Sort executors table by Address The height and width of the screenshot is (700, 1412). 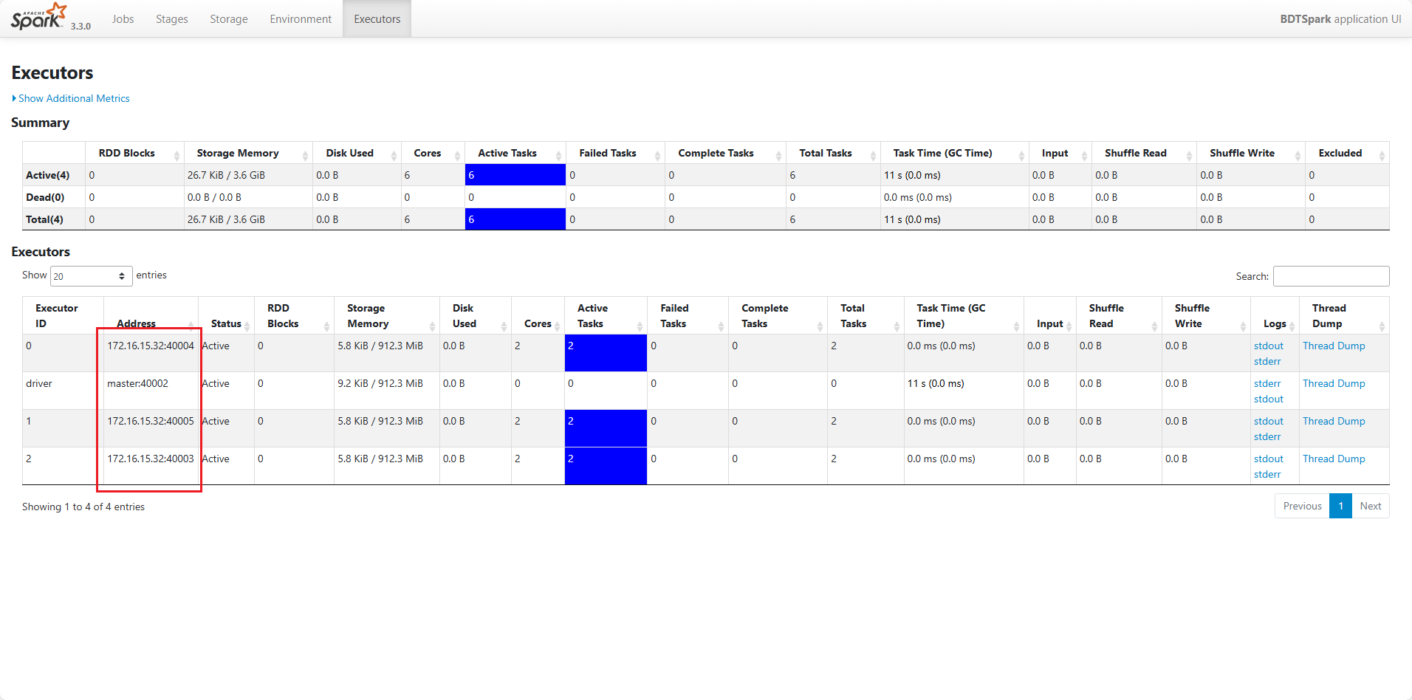tap(151, 316)
